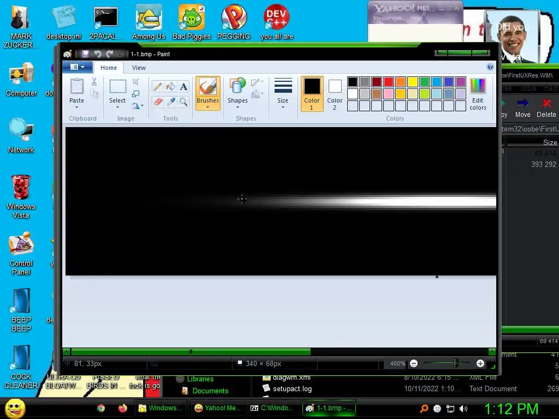Click the zoom in plus button
The image size is (559, 419).
click(480, 363)
